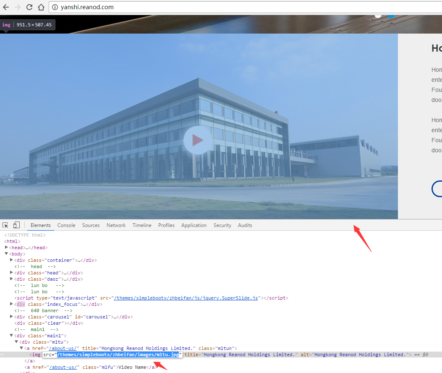This screenshot has width=442, height=373.
Task: Expand the div class head node
Action: point(12,272)
